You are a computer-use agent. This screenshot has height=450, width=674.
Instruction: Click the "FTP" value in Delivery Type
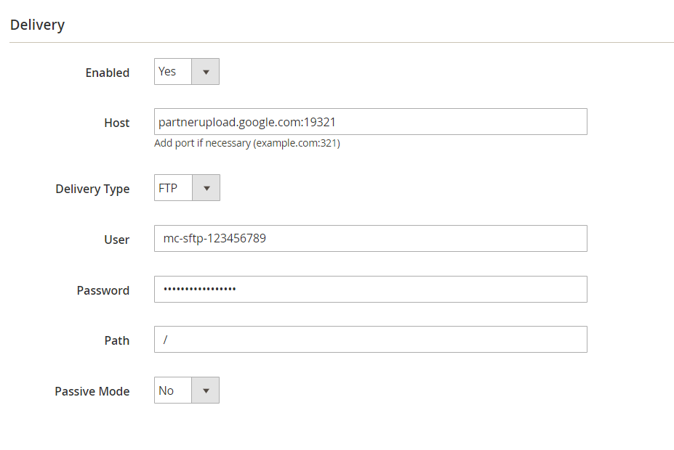point(168,188)
